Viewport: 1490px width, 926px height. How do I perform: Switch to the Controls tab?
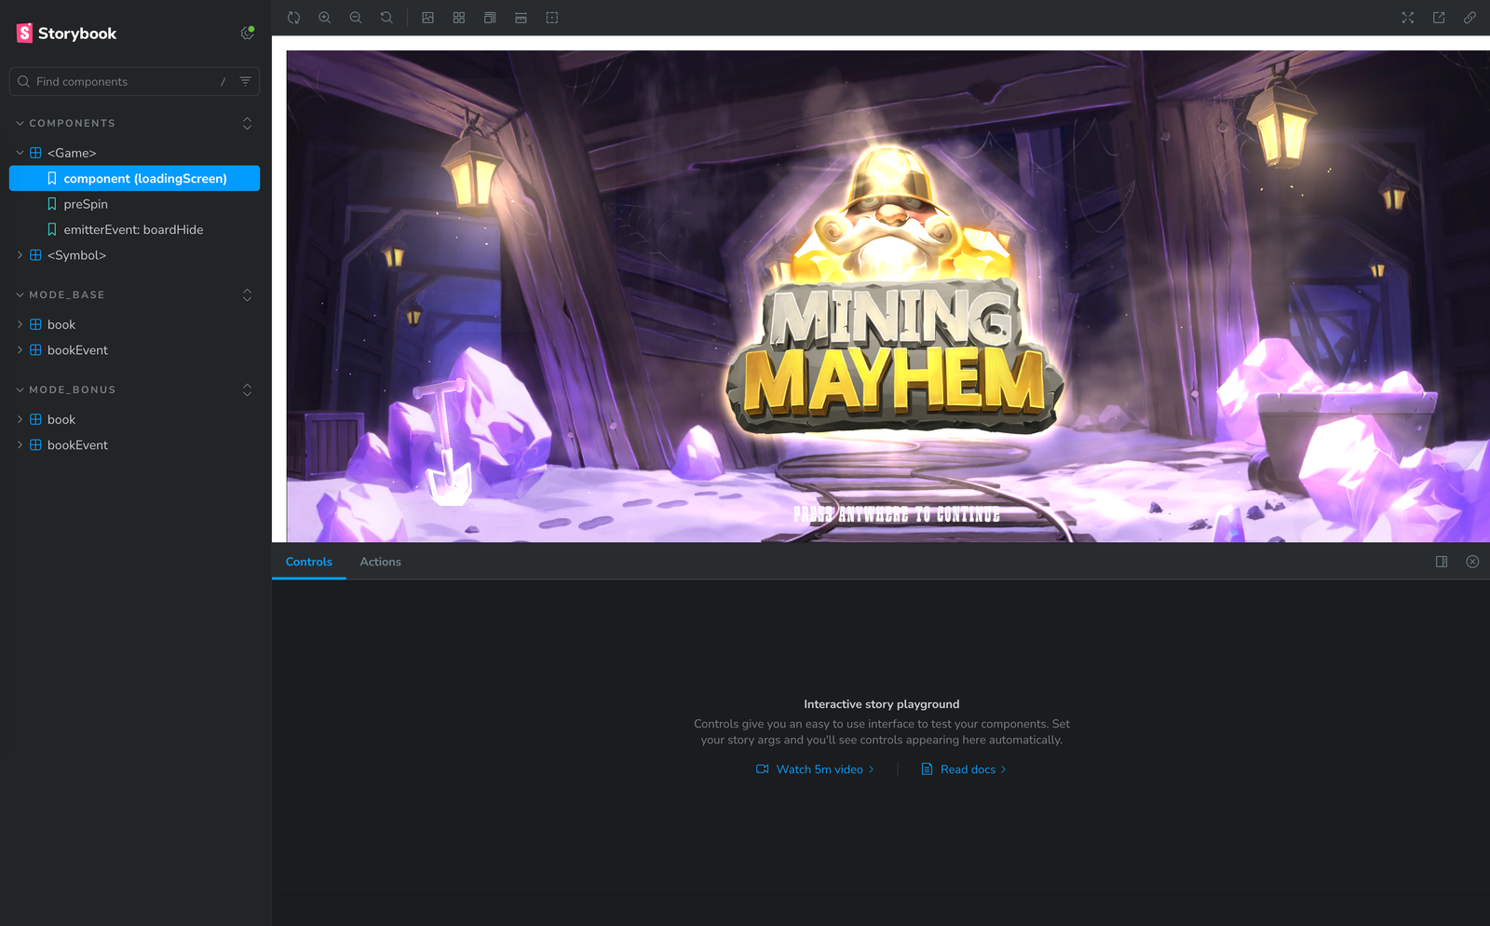click(x=309, y=562)
